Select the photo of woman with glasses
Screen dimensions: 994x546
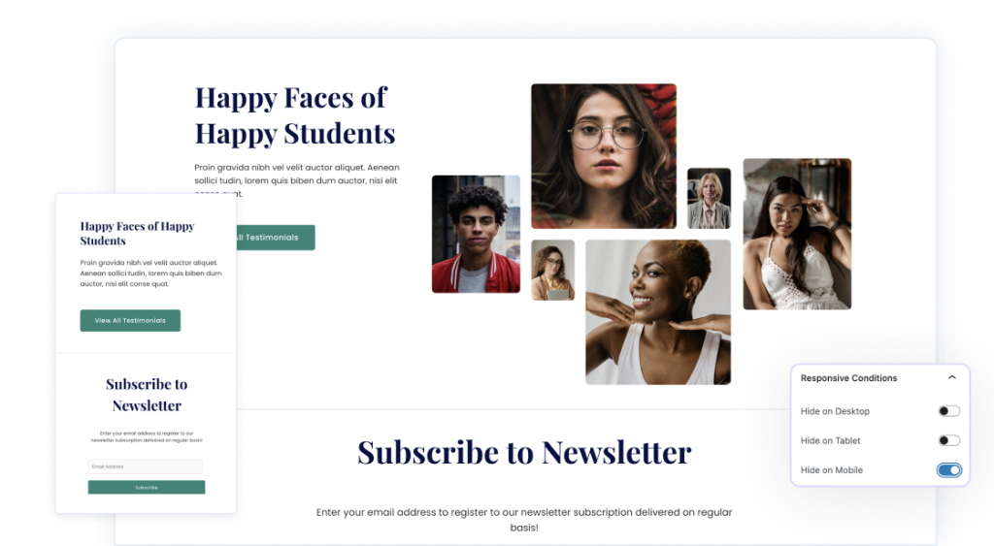coord(604,156)
